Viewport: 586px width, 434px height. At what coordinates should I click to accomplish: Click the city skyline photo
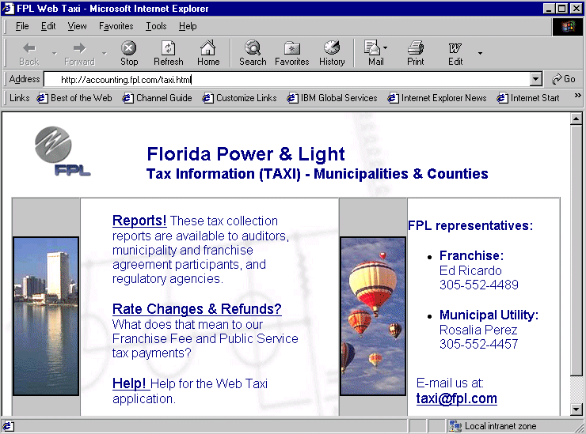click(x=46, y=316)
